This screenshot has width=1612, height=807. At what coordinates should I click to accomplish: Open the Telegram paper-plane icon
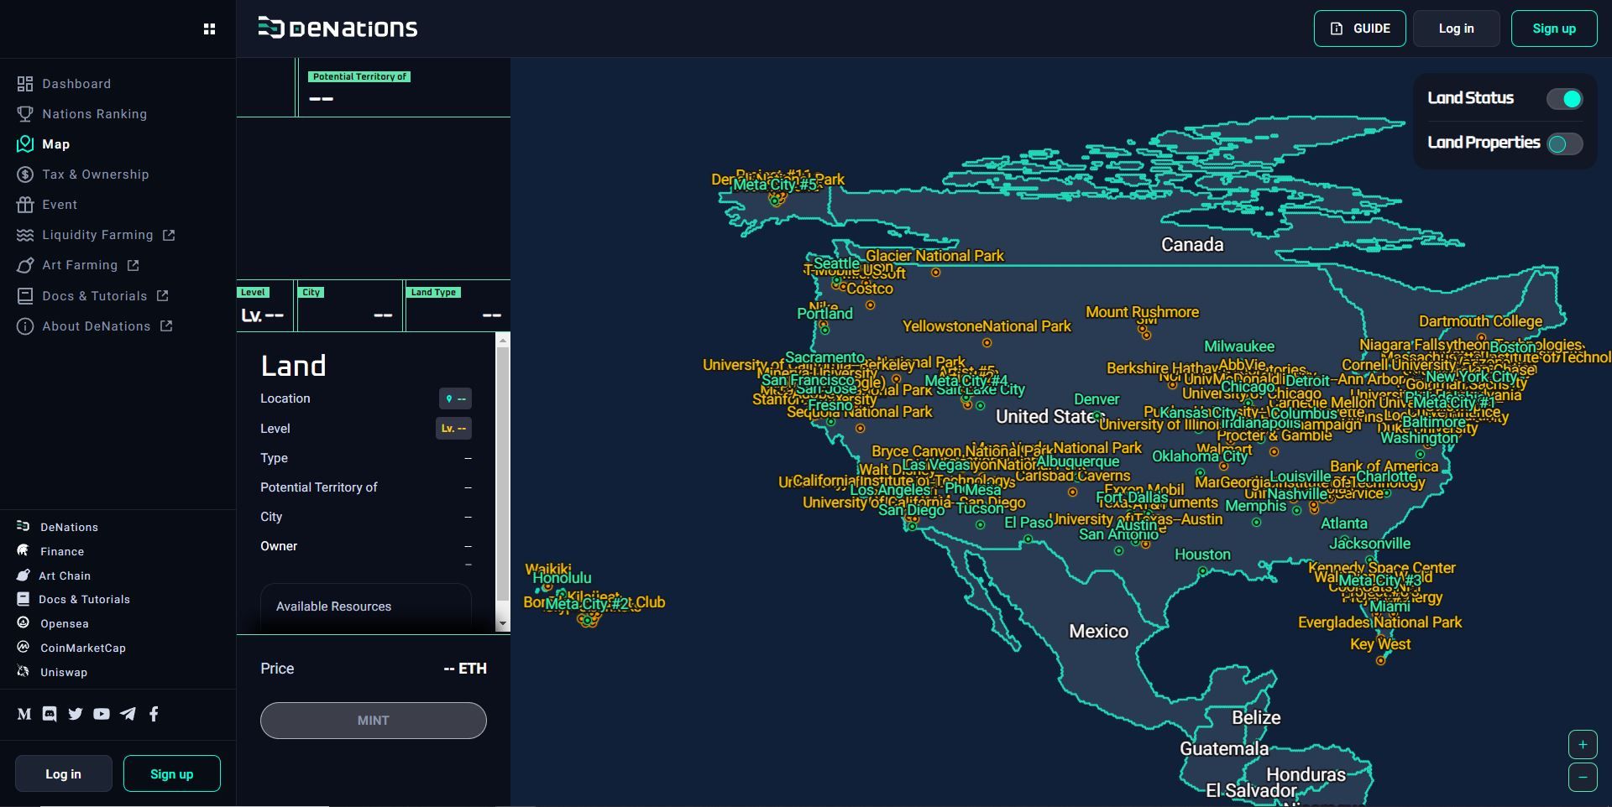pos(128,714)
